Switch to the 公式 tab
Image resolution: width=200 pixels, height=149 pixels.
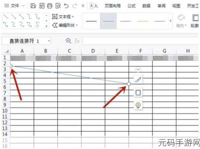point(132,6)
